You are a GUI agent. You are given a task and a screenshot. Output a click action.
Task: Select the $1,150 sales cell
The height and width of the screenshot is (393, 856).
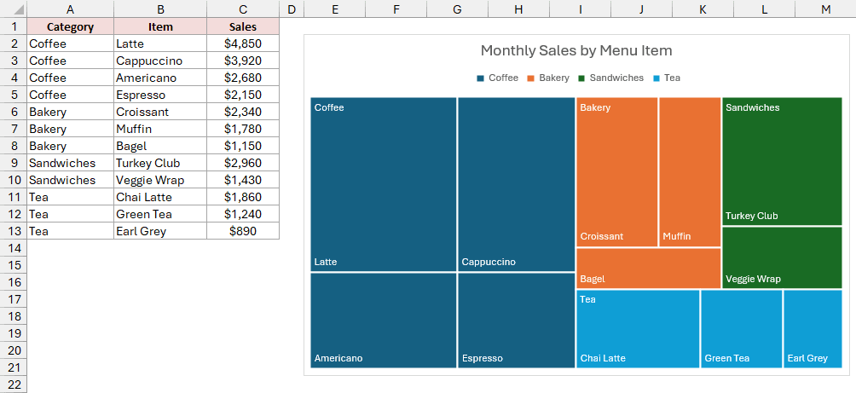pos(243,146)
